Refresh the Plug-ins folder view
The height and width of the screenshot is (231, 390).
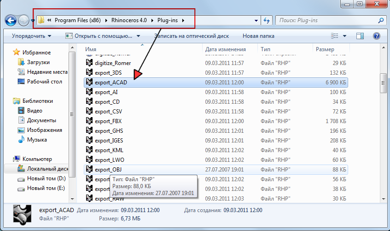coord(267,20)
